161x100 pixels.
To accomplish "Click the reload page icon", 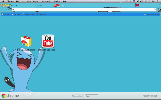I will point(9,9).
